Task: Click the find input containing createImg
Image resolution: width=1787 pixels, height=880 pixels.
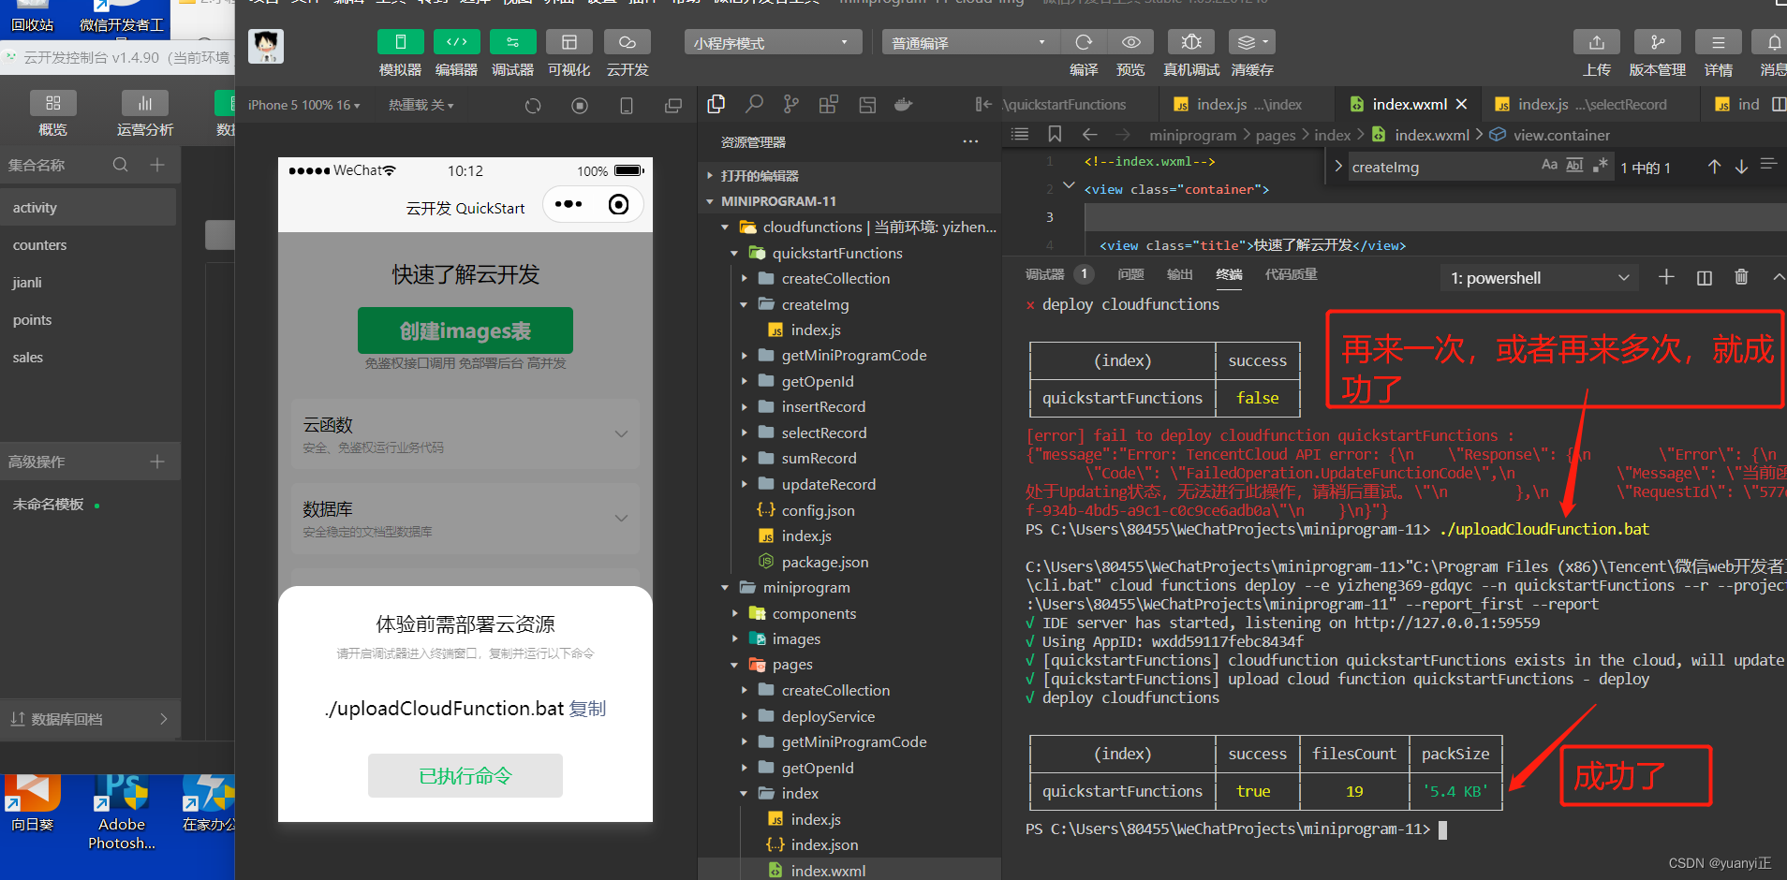Action: coord(1440,167)
